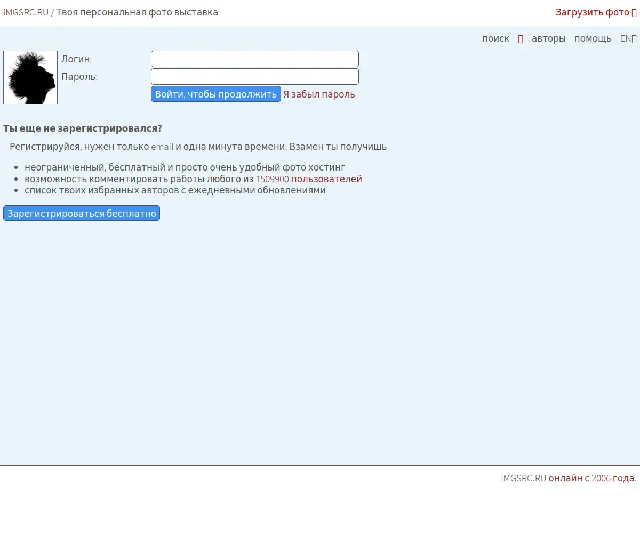Click the "Ты еще не зарегистрировался?" heading
The height and width of the screenshot is (533, 640).
click(83, 128)
